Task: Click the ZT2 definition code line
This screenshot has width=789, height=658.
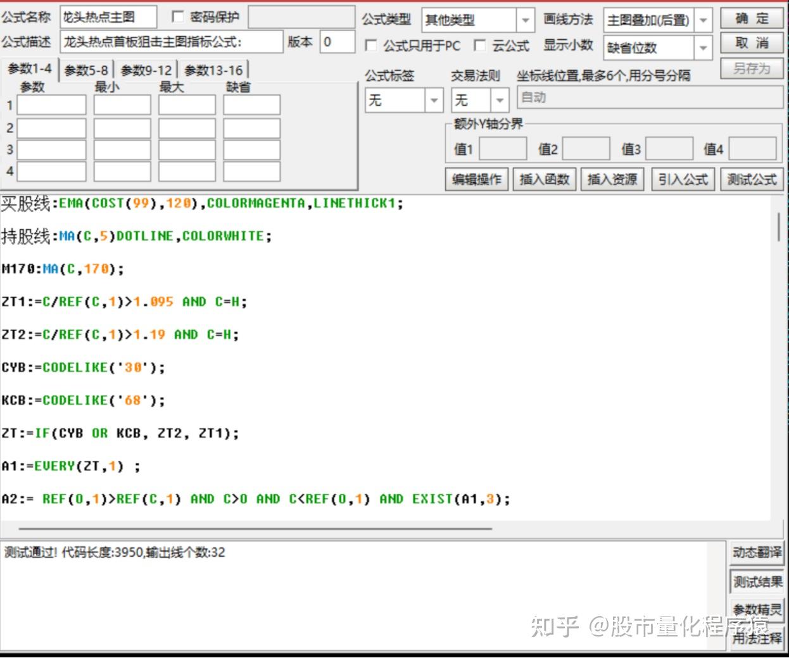Action: (120, 335)
